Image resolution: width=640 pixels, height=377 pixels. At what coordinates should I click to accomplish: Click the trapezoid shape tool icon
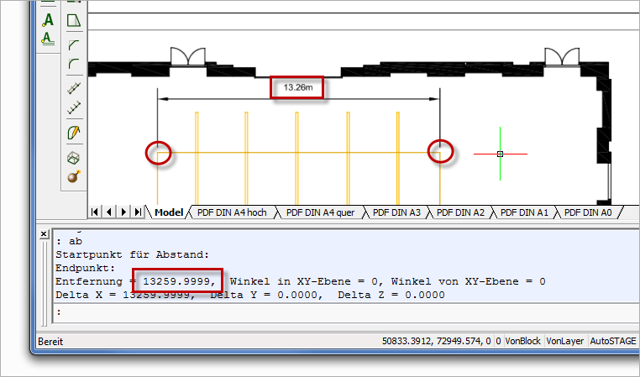pyautogui.click(x=74, y=19)
